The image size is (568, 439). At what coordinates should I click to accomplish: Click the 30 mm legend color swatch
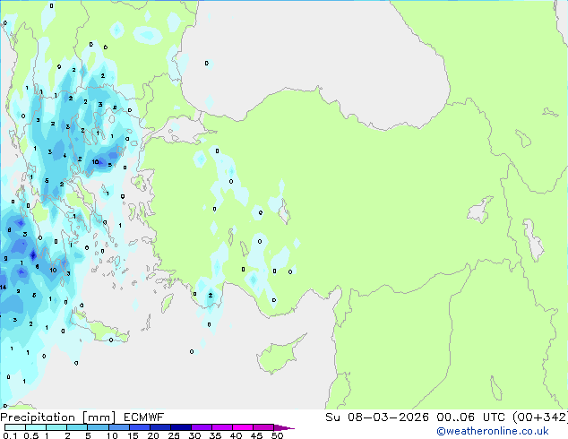click(x=202, y=427)
